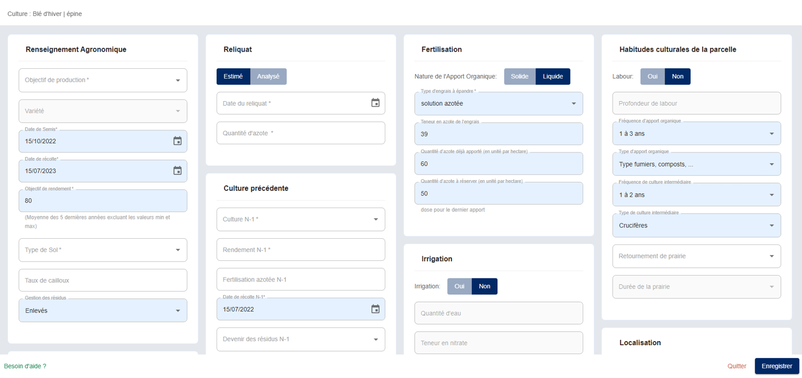The image size is (802, 378).
Task: Open Besoin d'aide link
Action: 25,366
